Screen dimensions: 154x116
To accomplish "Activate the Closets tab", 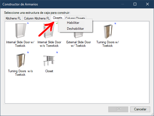I will coord(58,18).
